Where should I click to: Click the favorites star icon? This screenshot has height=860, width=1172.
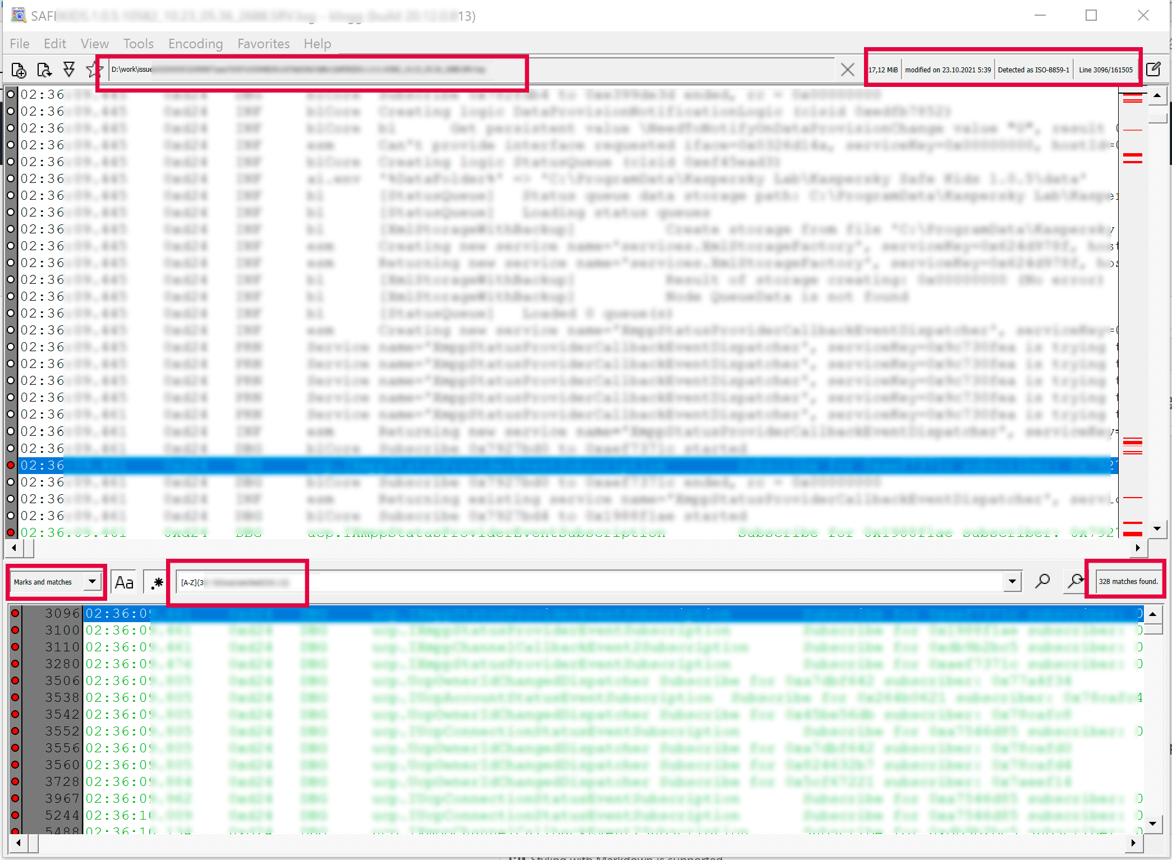pos(93,70)
